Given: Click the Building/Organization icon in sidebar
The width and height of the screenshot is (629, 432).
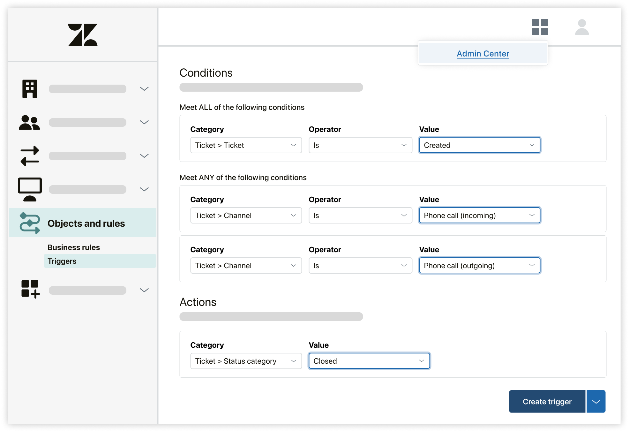Looking at the screenshot, I should tap(29, 88).
